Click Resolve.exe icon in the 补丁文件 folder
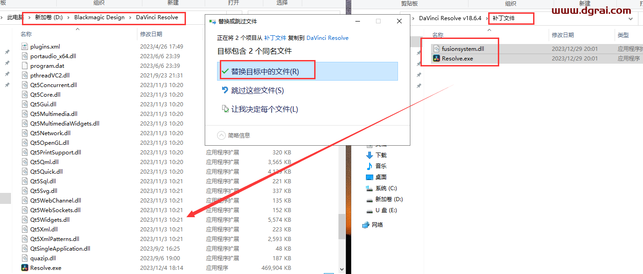The image size is (643, 274). click(x=437, y=58)
